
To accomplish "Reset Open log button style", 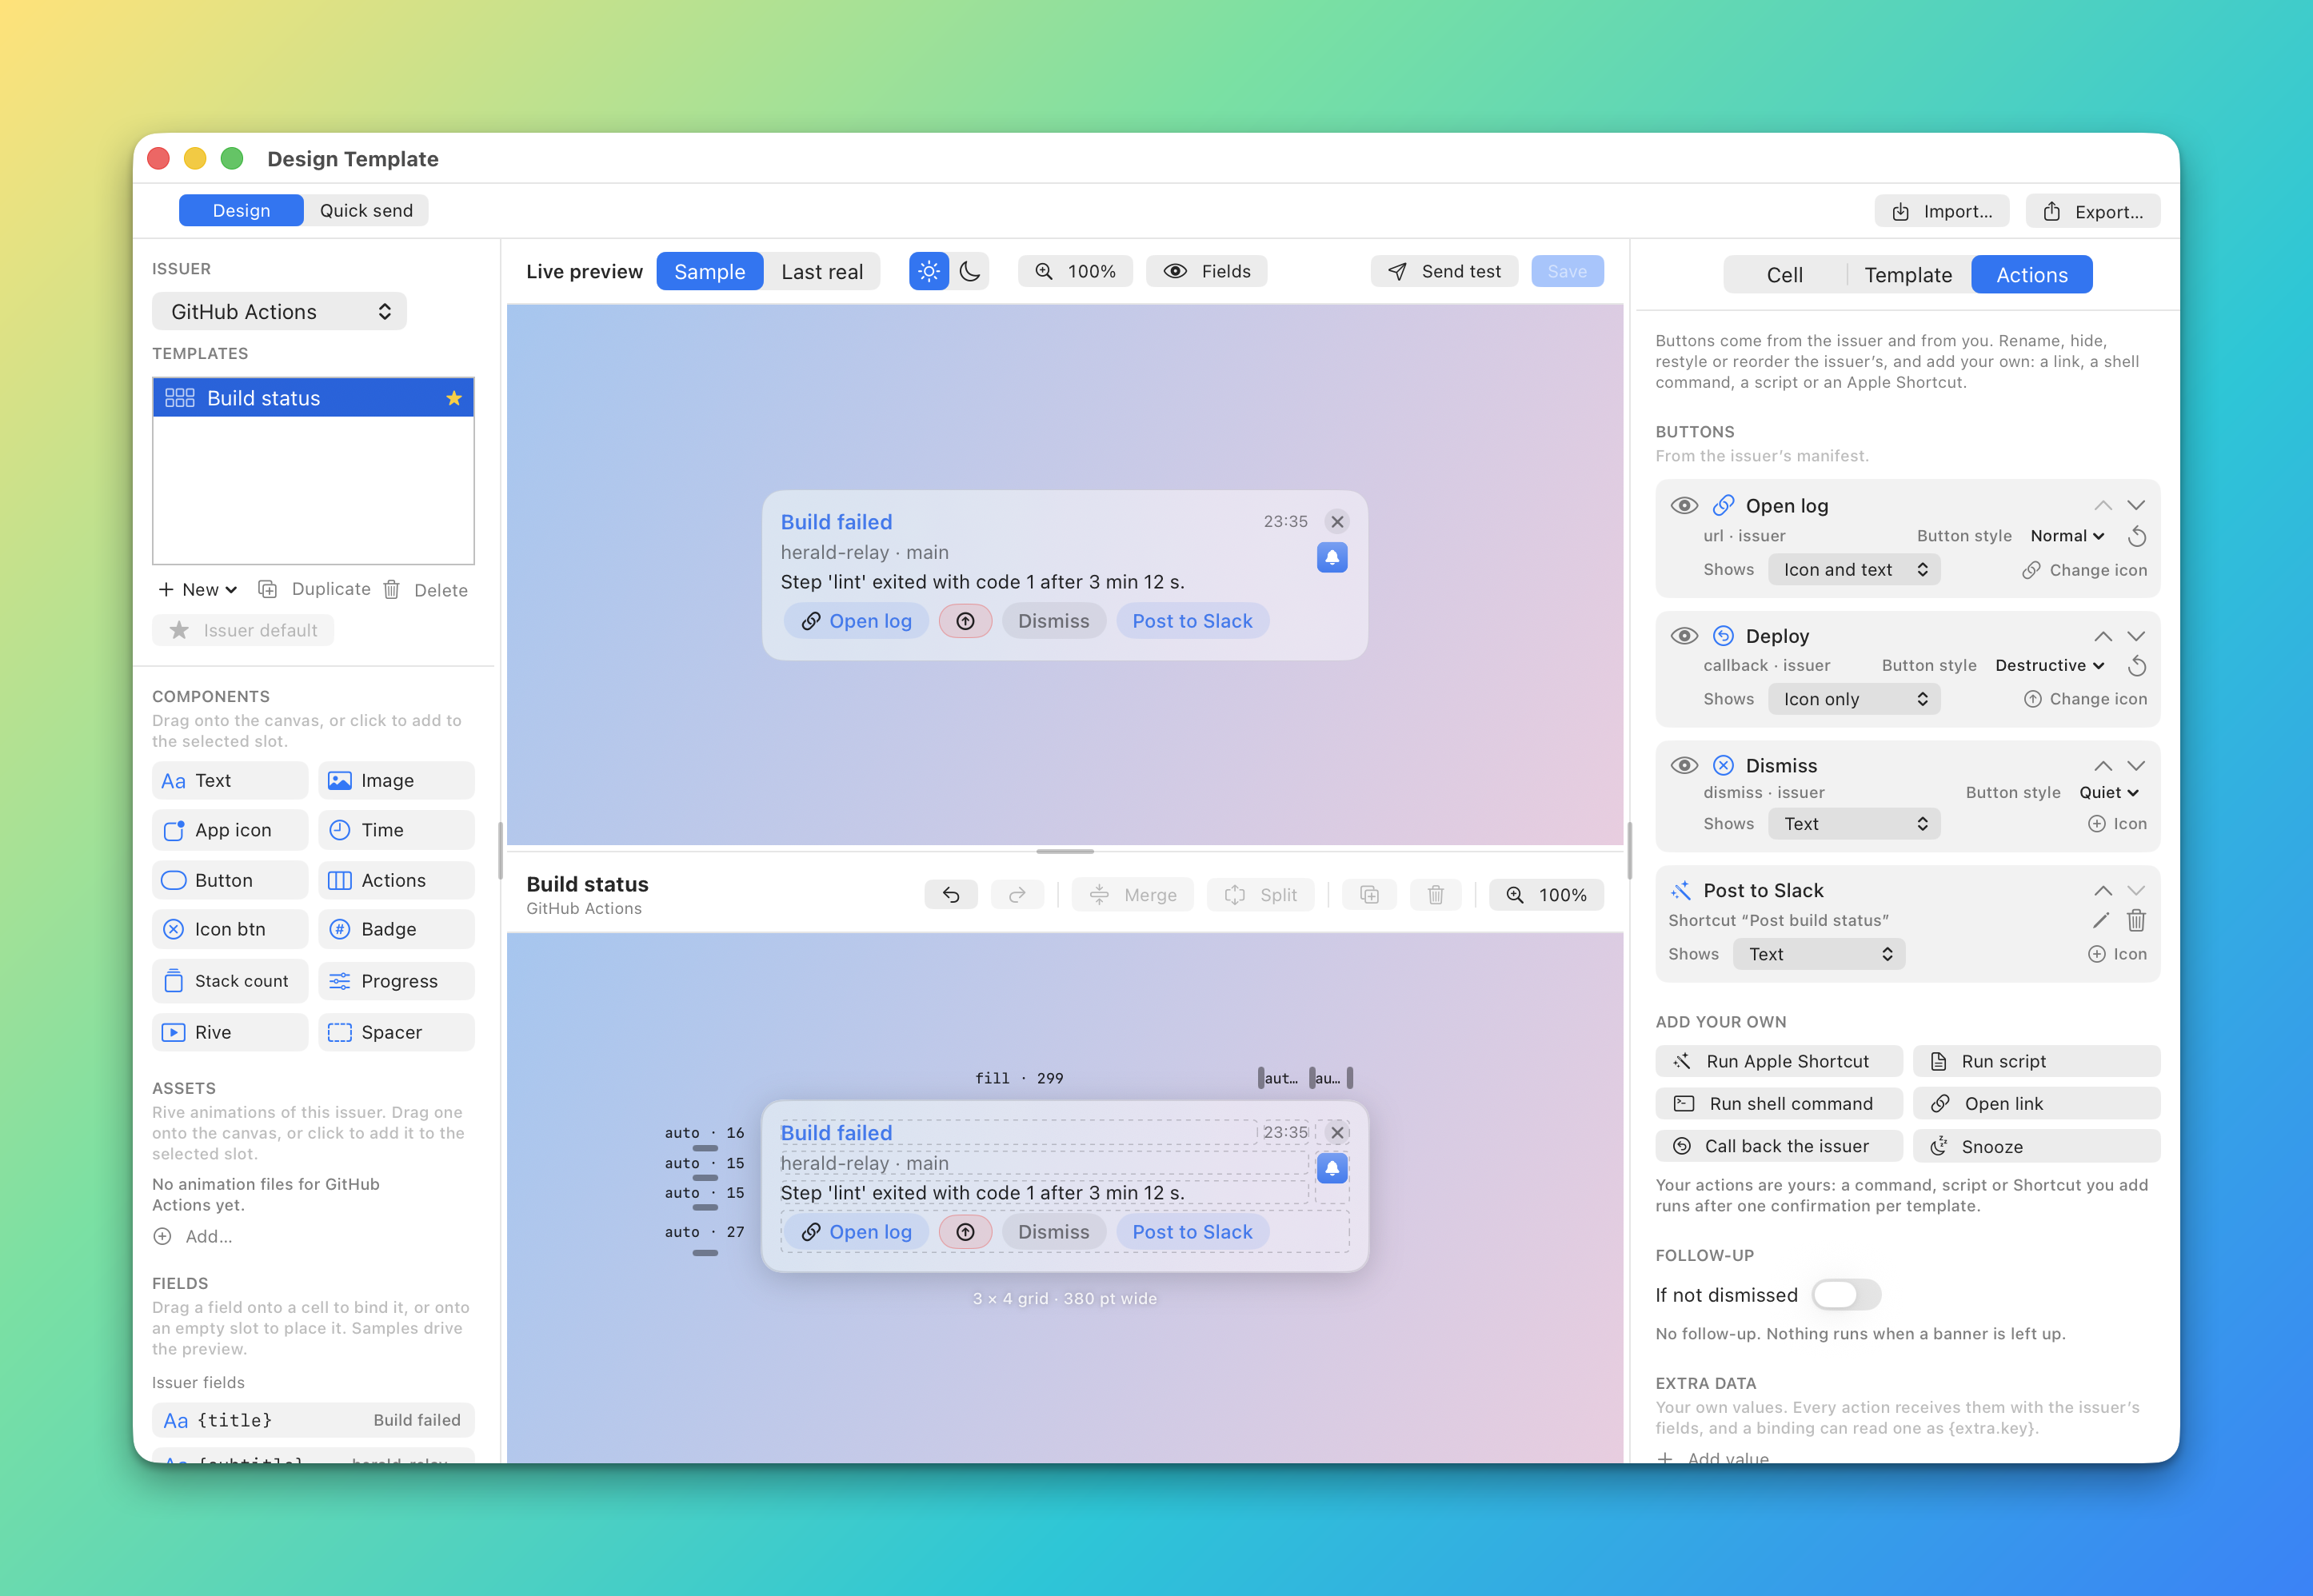I will click(2137, 536).
